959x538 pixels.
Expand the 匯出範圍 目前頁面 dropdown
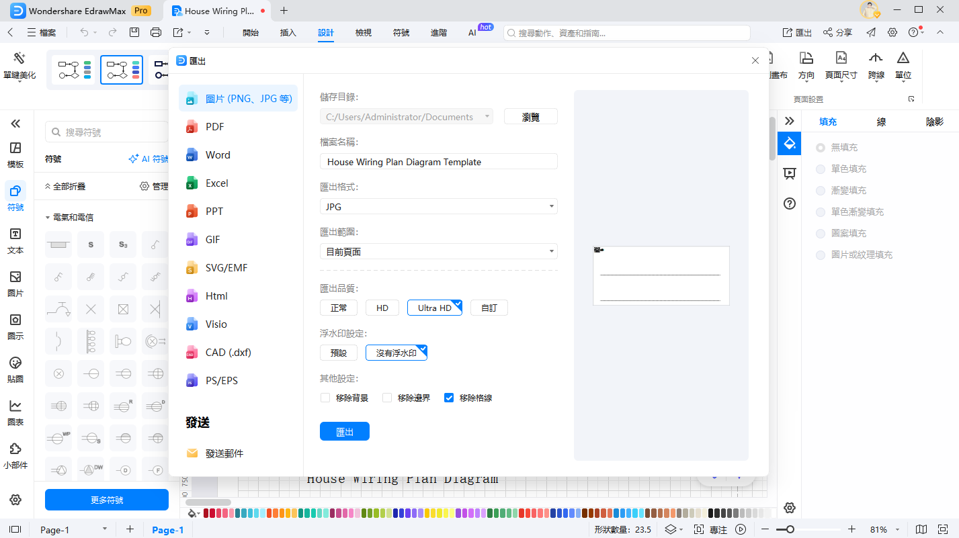pyautogui.click(x=438, y=252)
